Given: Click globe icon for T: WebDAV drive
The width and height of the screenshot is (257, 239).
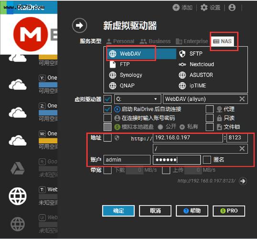Looking at the screenshot, I should click(x=18, y=196).
